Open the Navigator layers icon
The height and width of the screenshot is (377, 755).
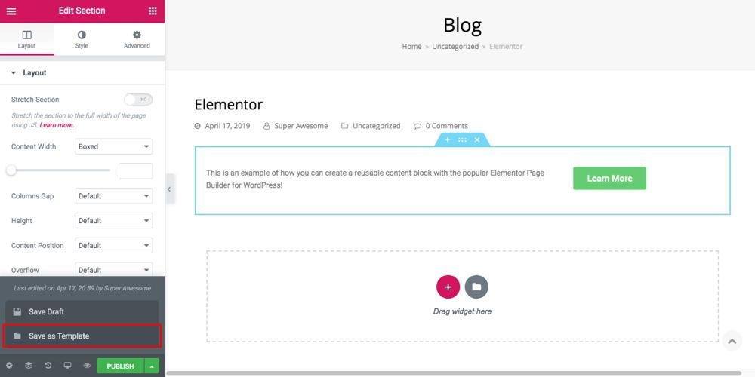tap(29, 366)
